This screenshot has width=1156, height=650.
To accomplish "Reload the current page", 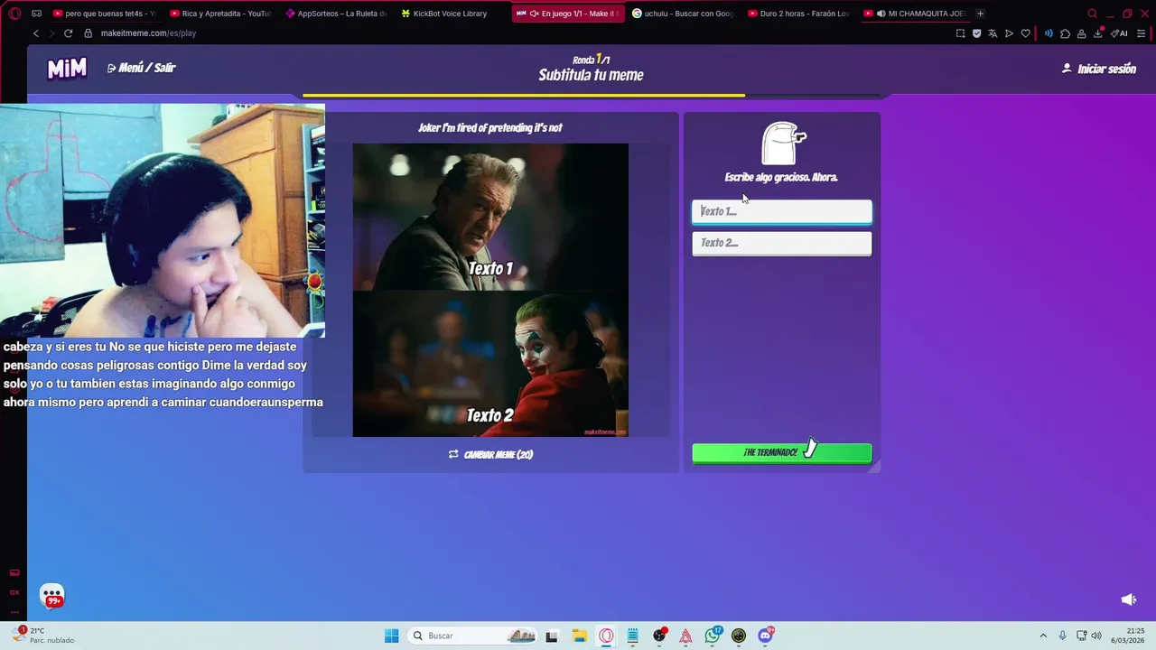I will coord(68,33).
